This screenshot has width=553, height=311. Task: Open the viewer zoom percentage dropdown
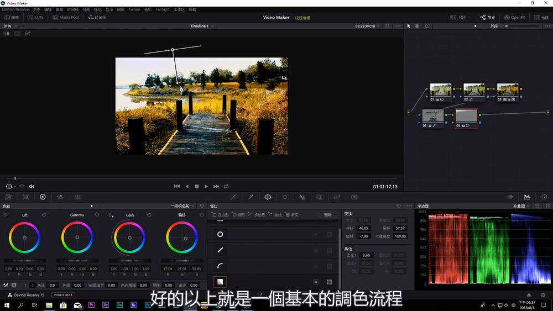coord(10,26)
